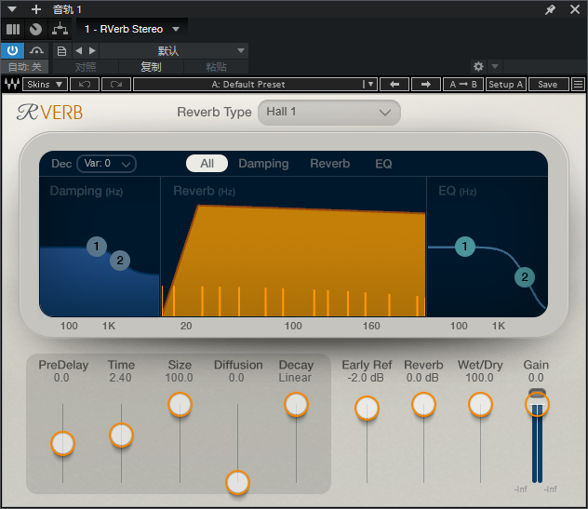Open the 默认 preset dropdown
Screen dimensions: 588x509
click(174, 50)
